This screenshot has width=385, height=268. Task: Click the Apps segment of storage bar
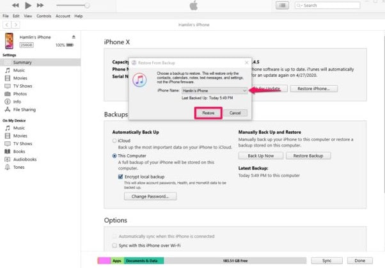click(x=118, y=260)
